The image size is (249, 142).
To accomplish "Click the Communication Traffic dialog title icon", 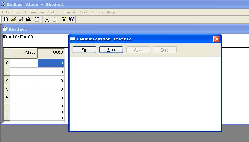I will [73, 39].
